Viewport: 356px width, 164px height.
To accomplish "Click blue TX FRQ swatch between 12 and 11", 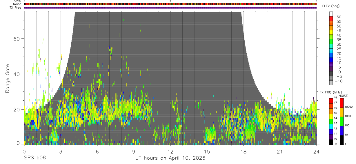I will point(331,131).
